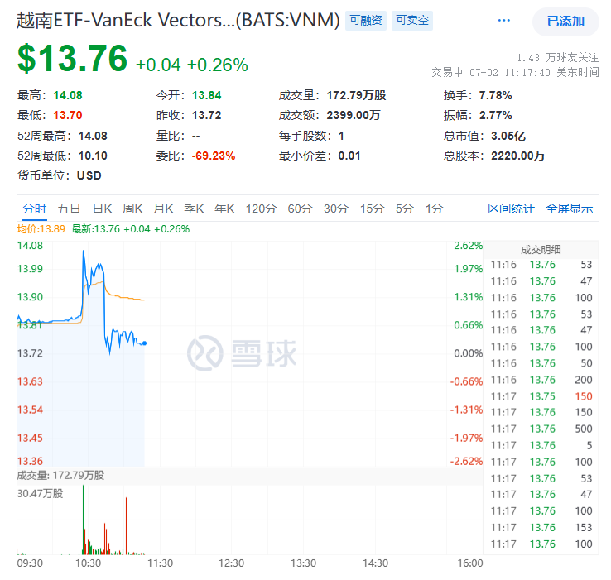Select the 5分 interval tab
Viewport: 611px width, 580px height.
405,209
